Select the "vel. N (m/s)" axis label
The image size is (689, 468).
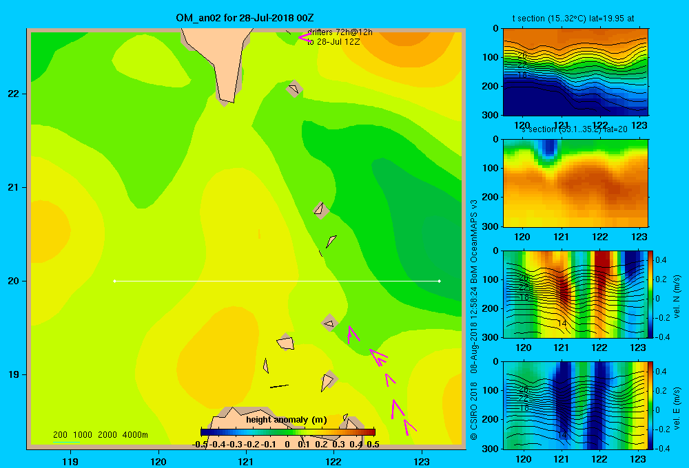[677, 297]
